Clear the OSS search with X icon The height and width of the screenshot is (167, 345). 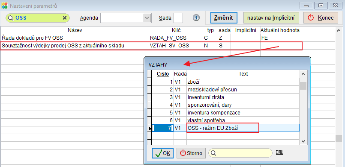(65, 18)
